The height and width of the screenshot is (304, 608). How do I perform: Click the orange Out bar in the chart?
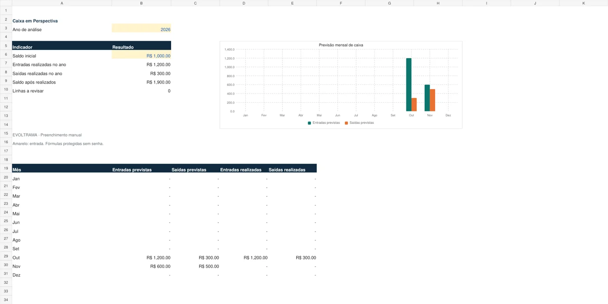pyautogui.click(x=414, y=105)
